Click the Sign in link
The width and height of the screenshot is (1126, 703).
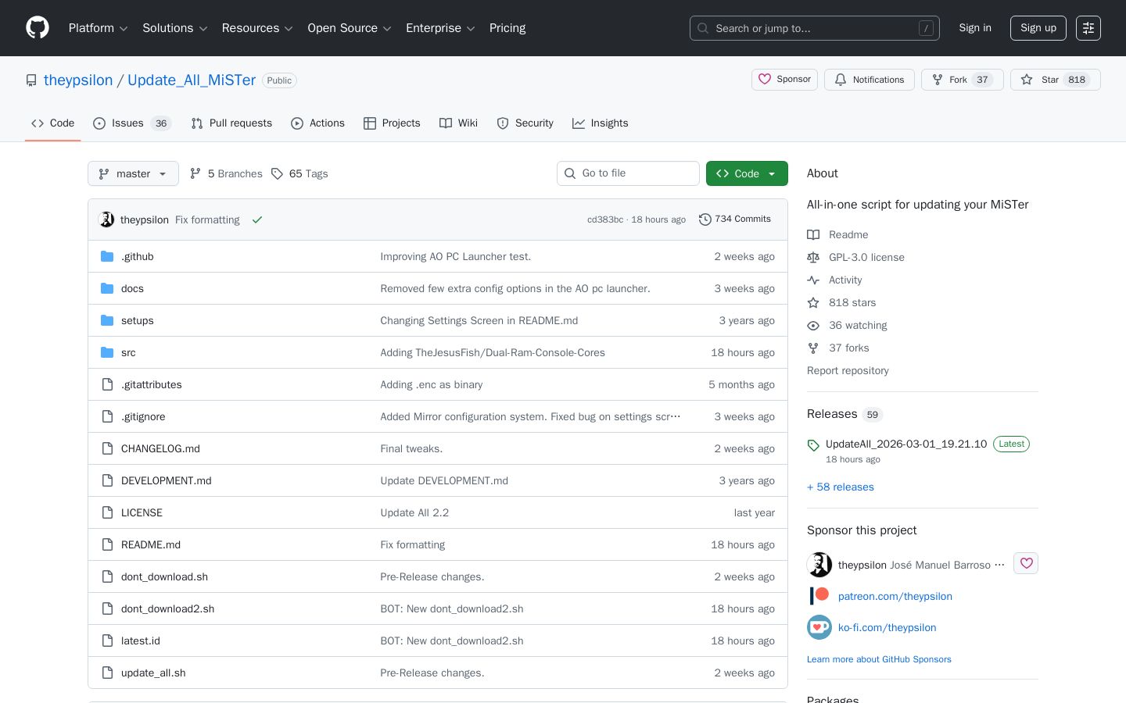click(x=975, y=28)
